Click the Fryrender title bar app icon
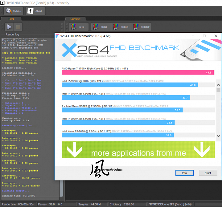 [2, 3]
